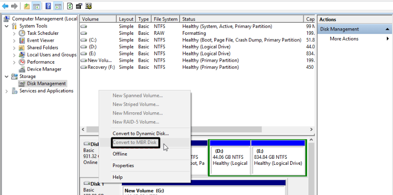Toggle the Show/Hide Action Pane icon
Viewport: 393px width, 195px height.
58,6
